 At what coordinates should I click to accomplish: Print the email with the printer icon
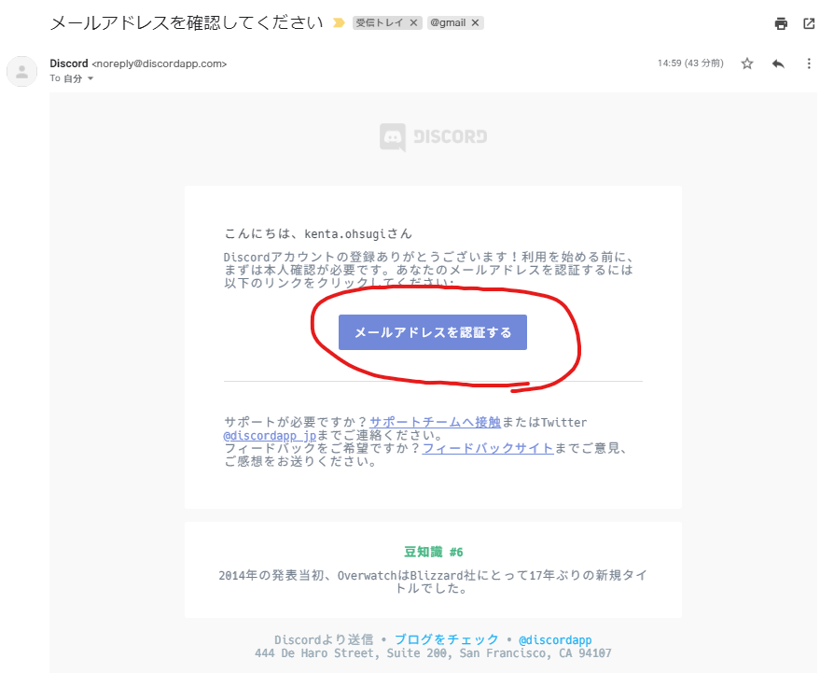(x=781, y=23)
